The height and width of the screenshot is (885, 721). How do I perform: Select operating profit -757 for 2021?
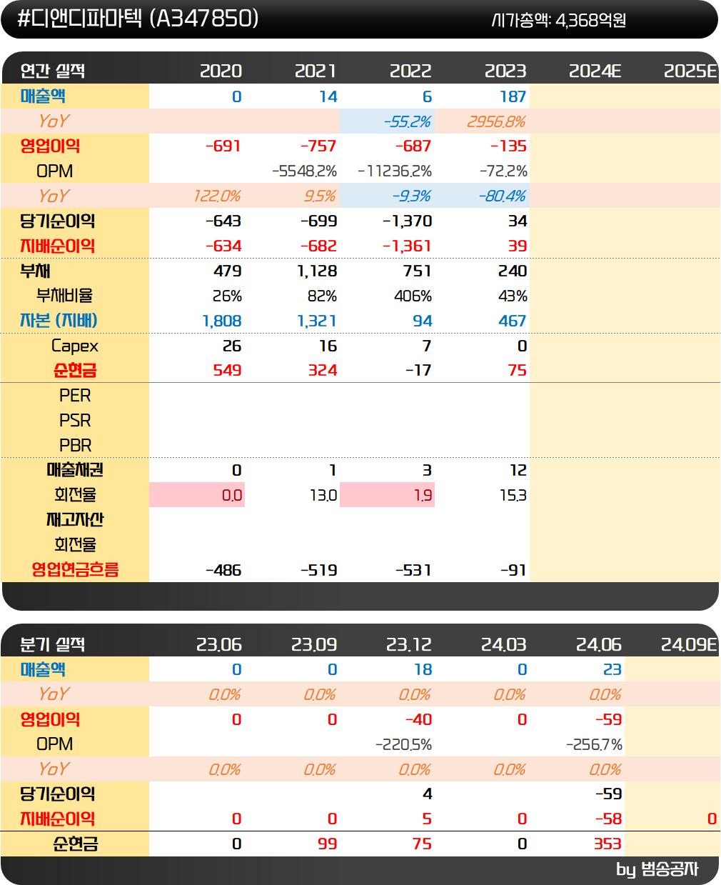pos(318,146)
